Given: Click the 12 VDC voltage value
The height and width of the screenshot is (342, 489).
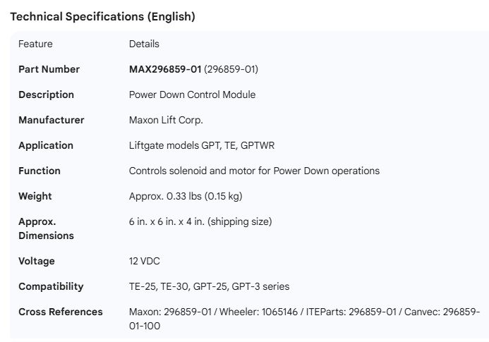Looking at the screenshot, I should 145,261.
